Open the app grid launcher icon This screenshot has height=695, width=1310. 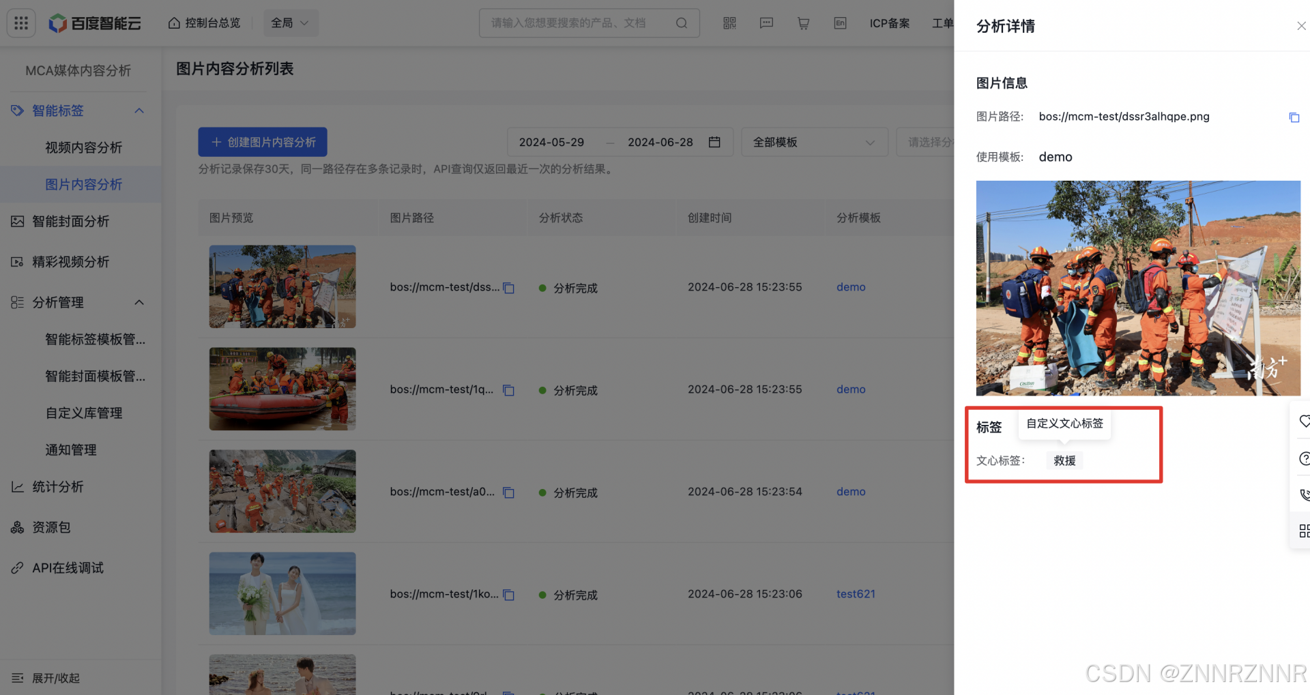coord(21,23)
